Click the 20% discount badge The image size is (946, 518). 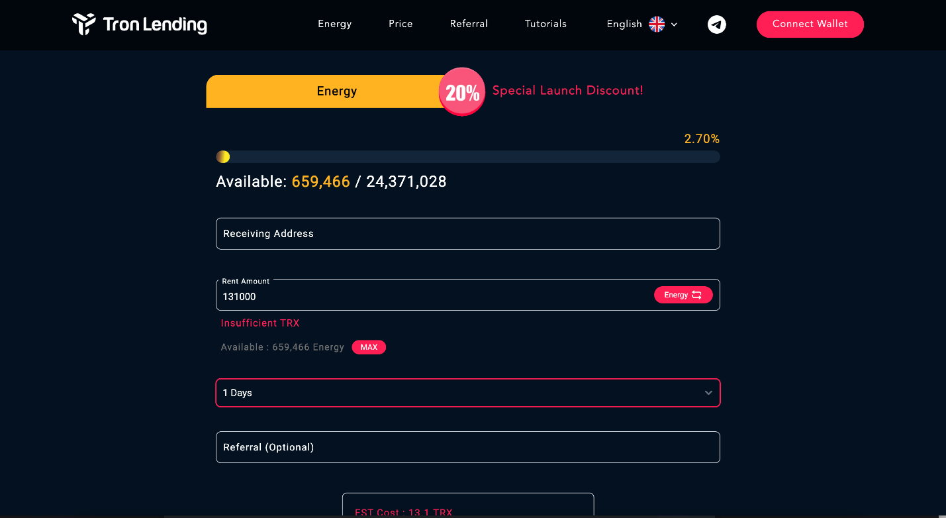click(462, 91)
